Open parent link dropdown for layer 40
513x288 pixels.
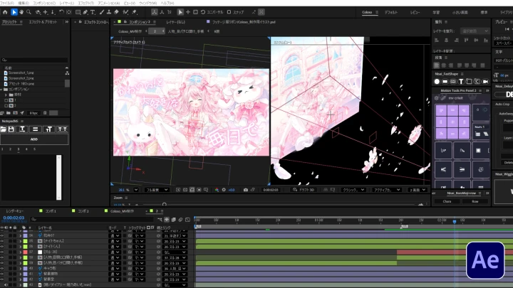click(175, 268)
